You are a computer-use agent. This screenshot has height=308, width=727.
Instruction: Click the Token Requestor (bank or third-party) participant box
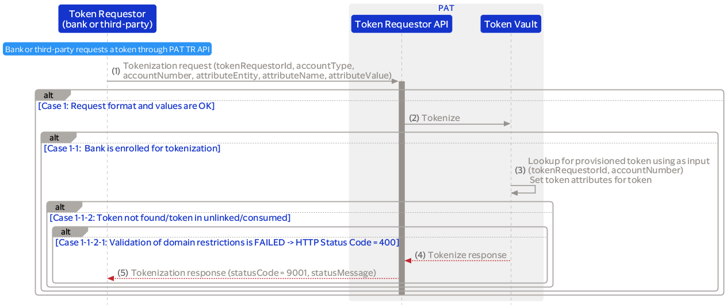coord(107,19)
